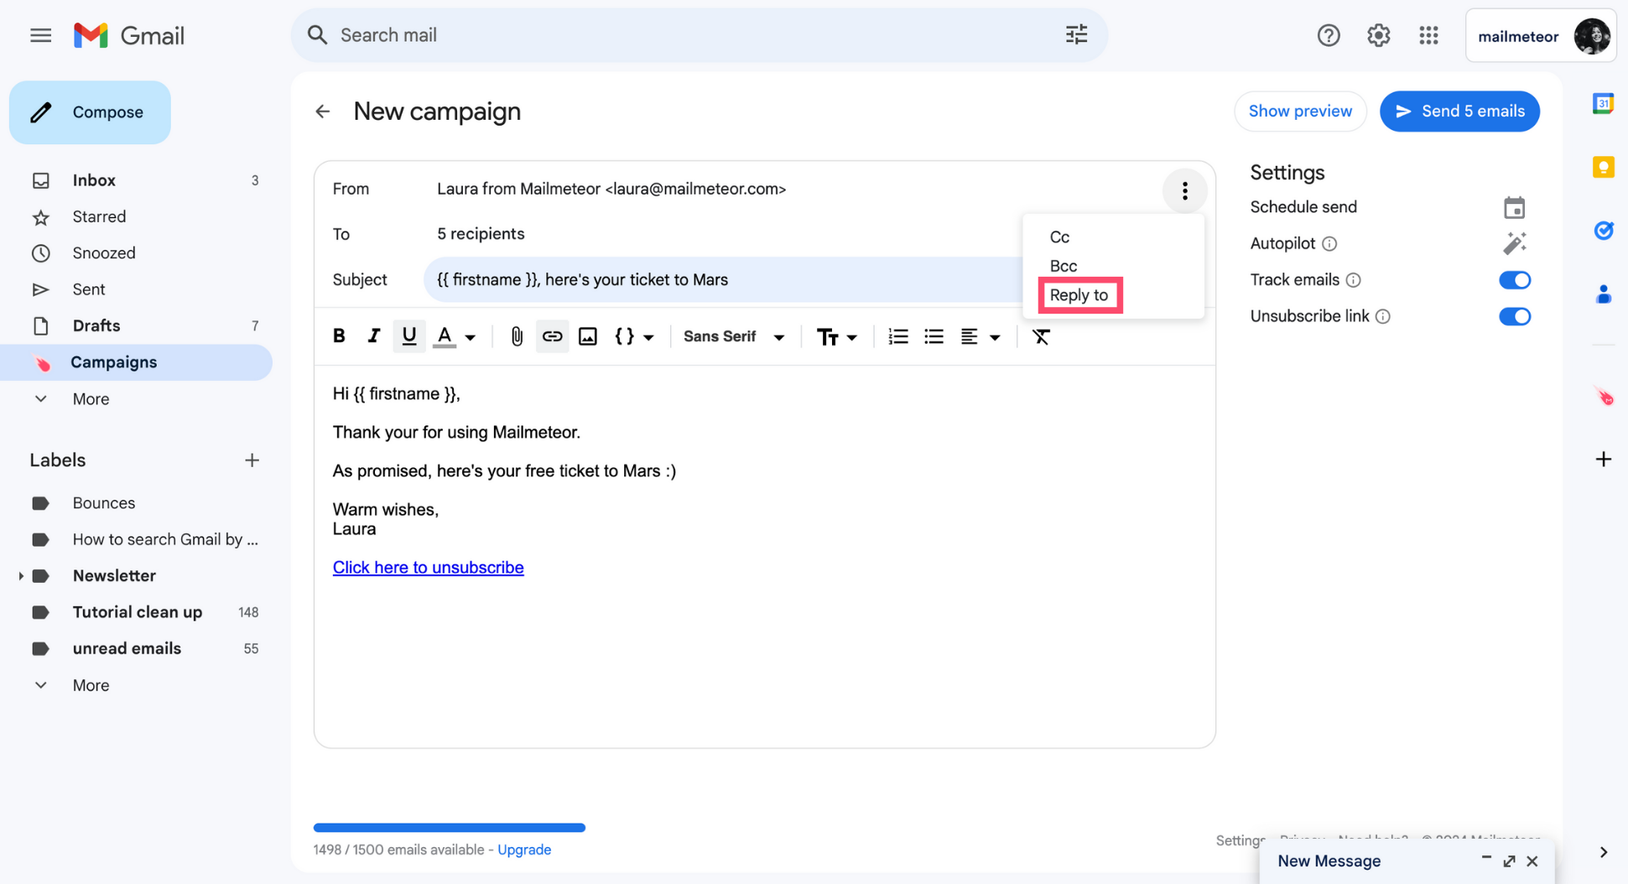
Task: Open the text color dropdown
Action: click(455, 336)
